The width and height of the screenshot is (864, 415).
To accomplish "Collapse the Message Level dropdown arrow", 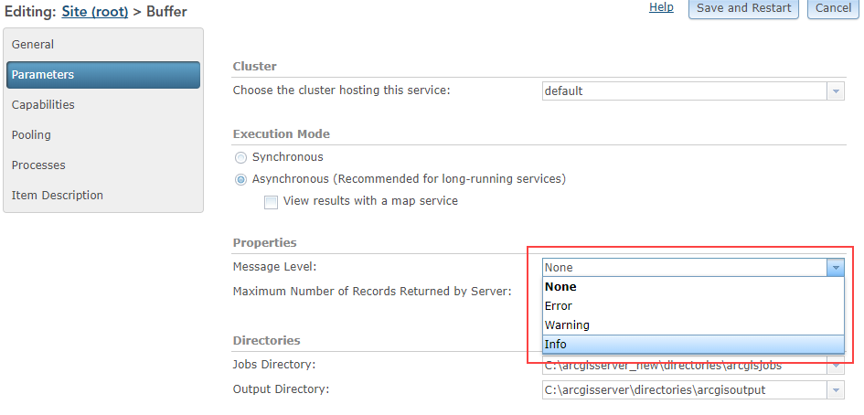I will [x=835, y=268].
